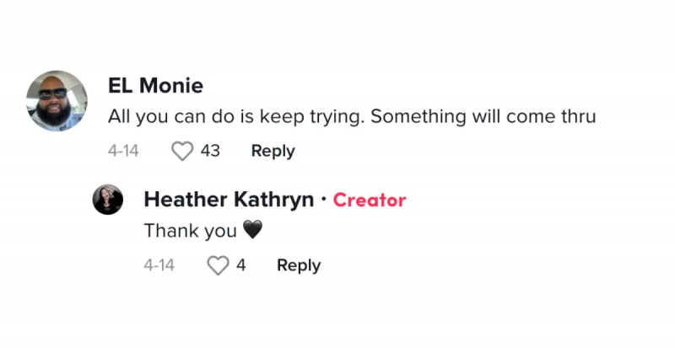Like Heather Kathryn's reply with the heart icon
This screenshot has width=675, height=352.
[219, 265]
